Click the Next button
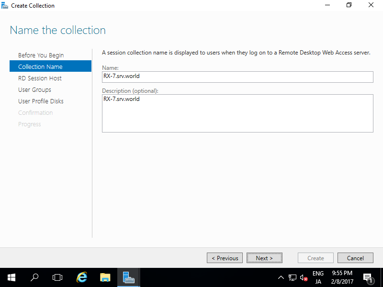Viewport: 383px width, 287px height. pyautogui.click(x=264, y=258)
